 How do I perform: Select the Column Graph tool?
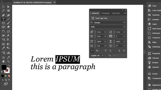[8, 53]
